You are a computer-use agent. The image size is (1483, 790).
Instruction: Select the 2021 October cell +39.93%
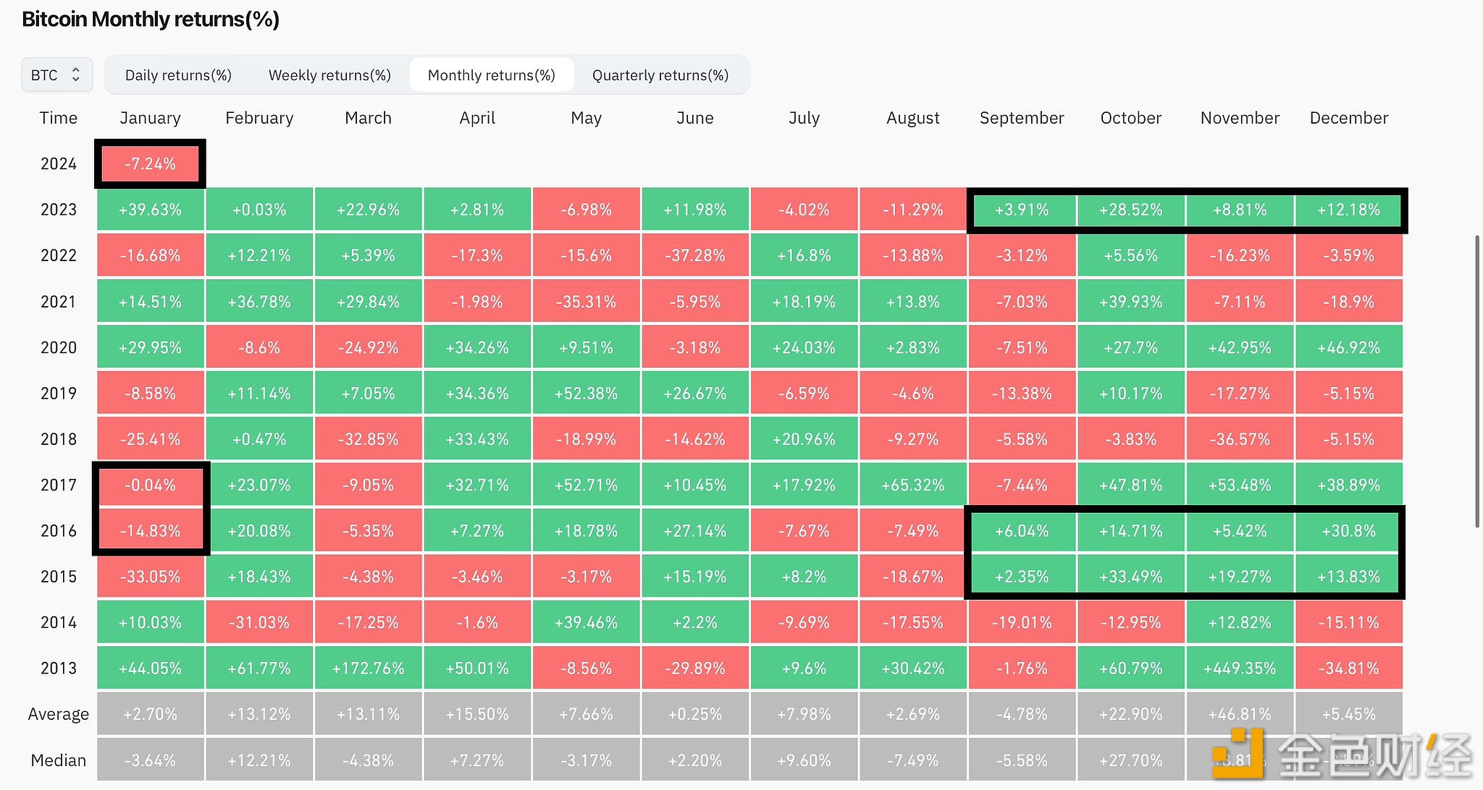tap(1131, 302)
